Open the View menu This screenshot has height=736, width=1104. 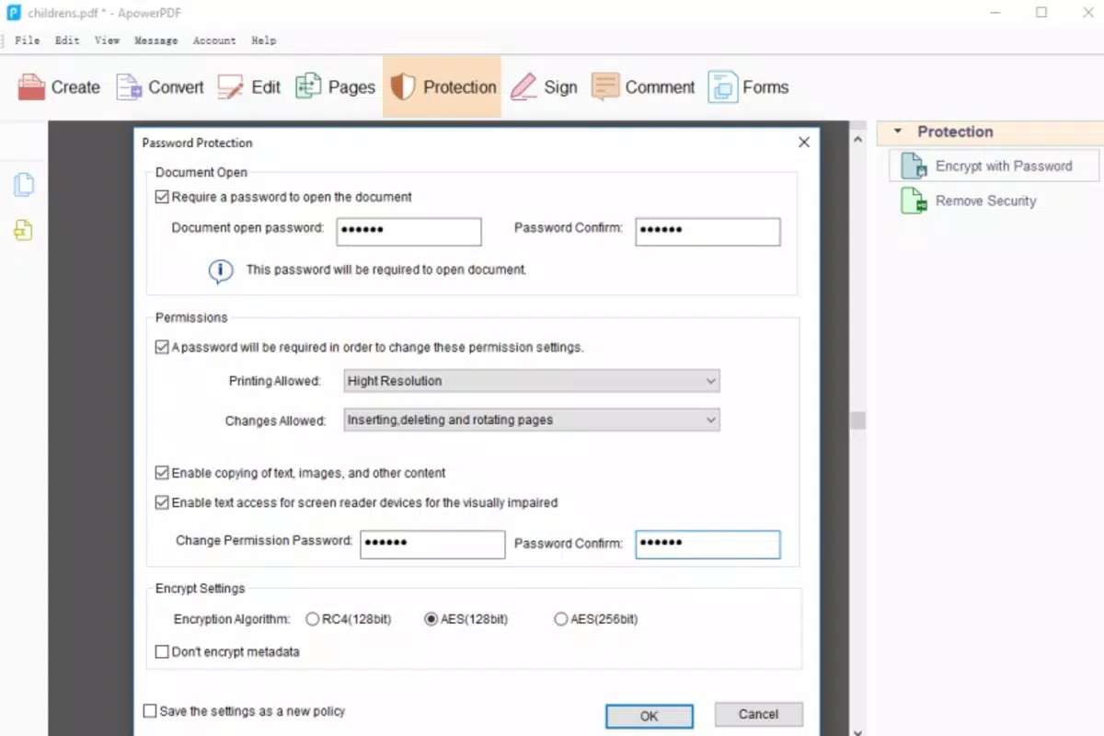108,40
